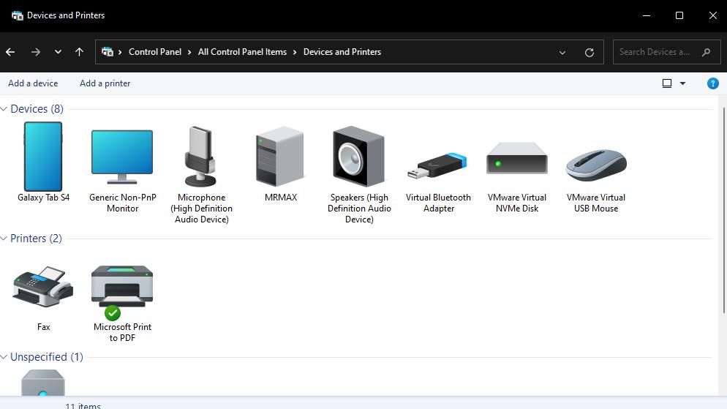Refresh the Devices and Printers view
Screen dimensions: 727x409
(589, 53)
